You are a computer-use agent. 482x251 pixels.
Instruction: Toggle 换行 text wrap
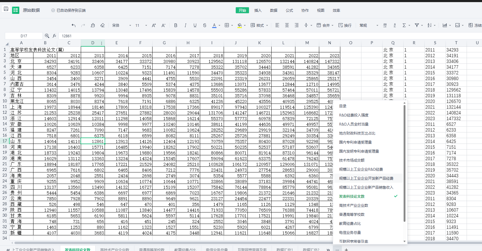pos(345,25)
